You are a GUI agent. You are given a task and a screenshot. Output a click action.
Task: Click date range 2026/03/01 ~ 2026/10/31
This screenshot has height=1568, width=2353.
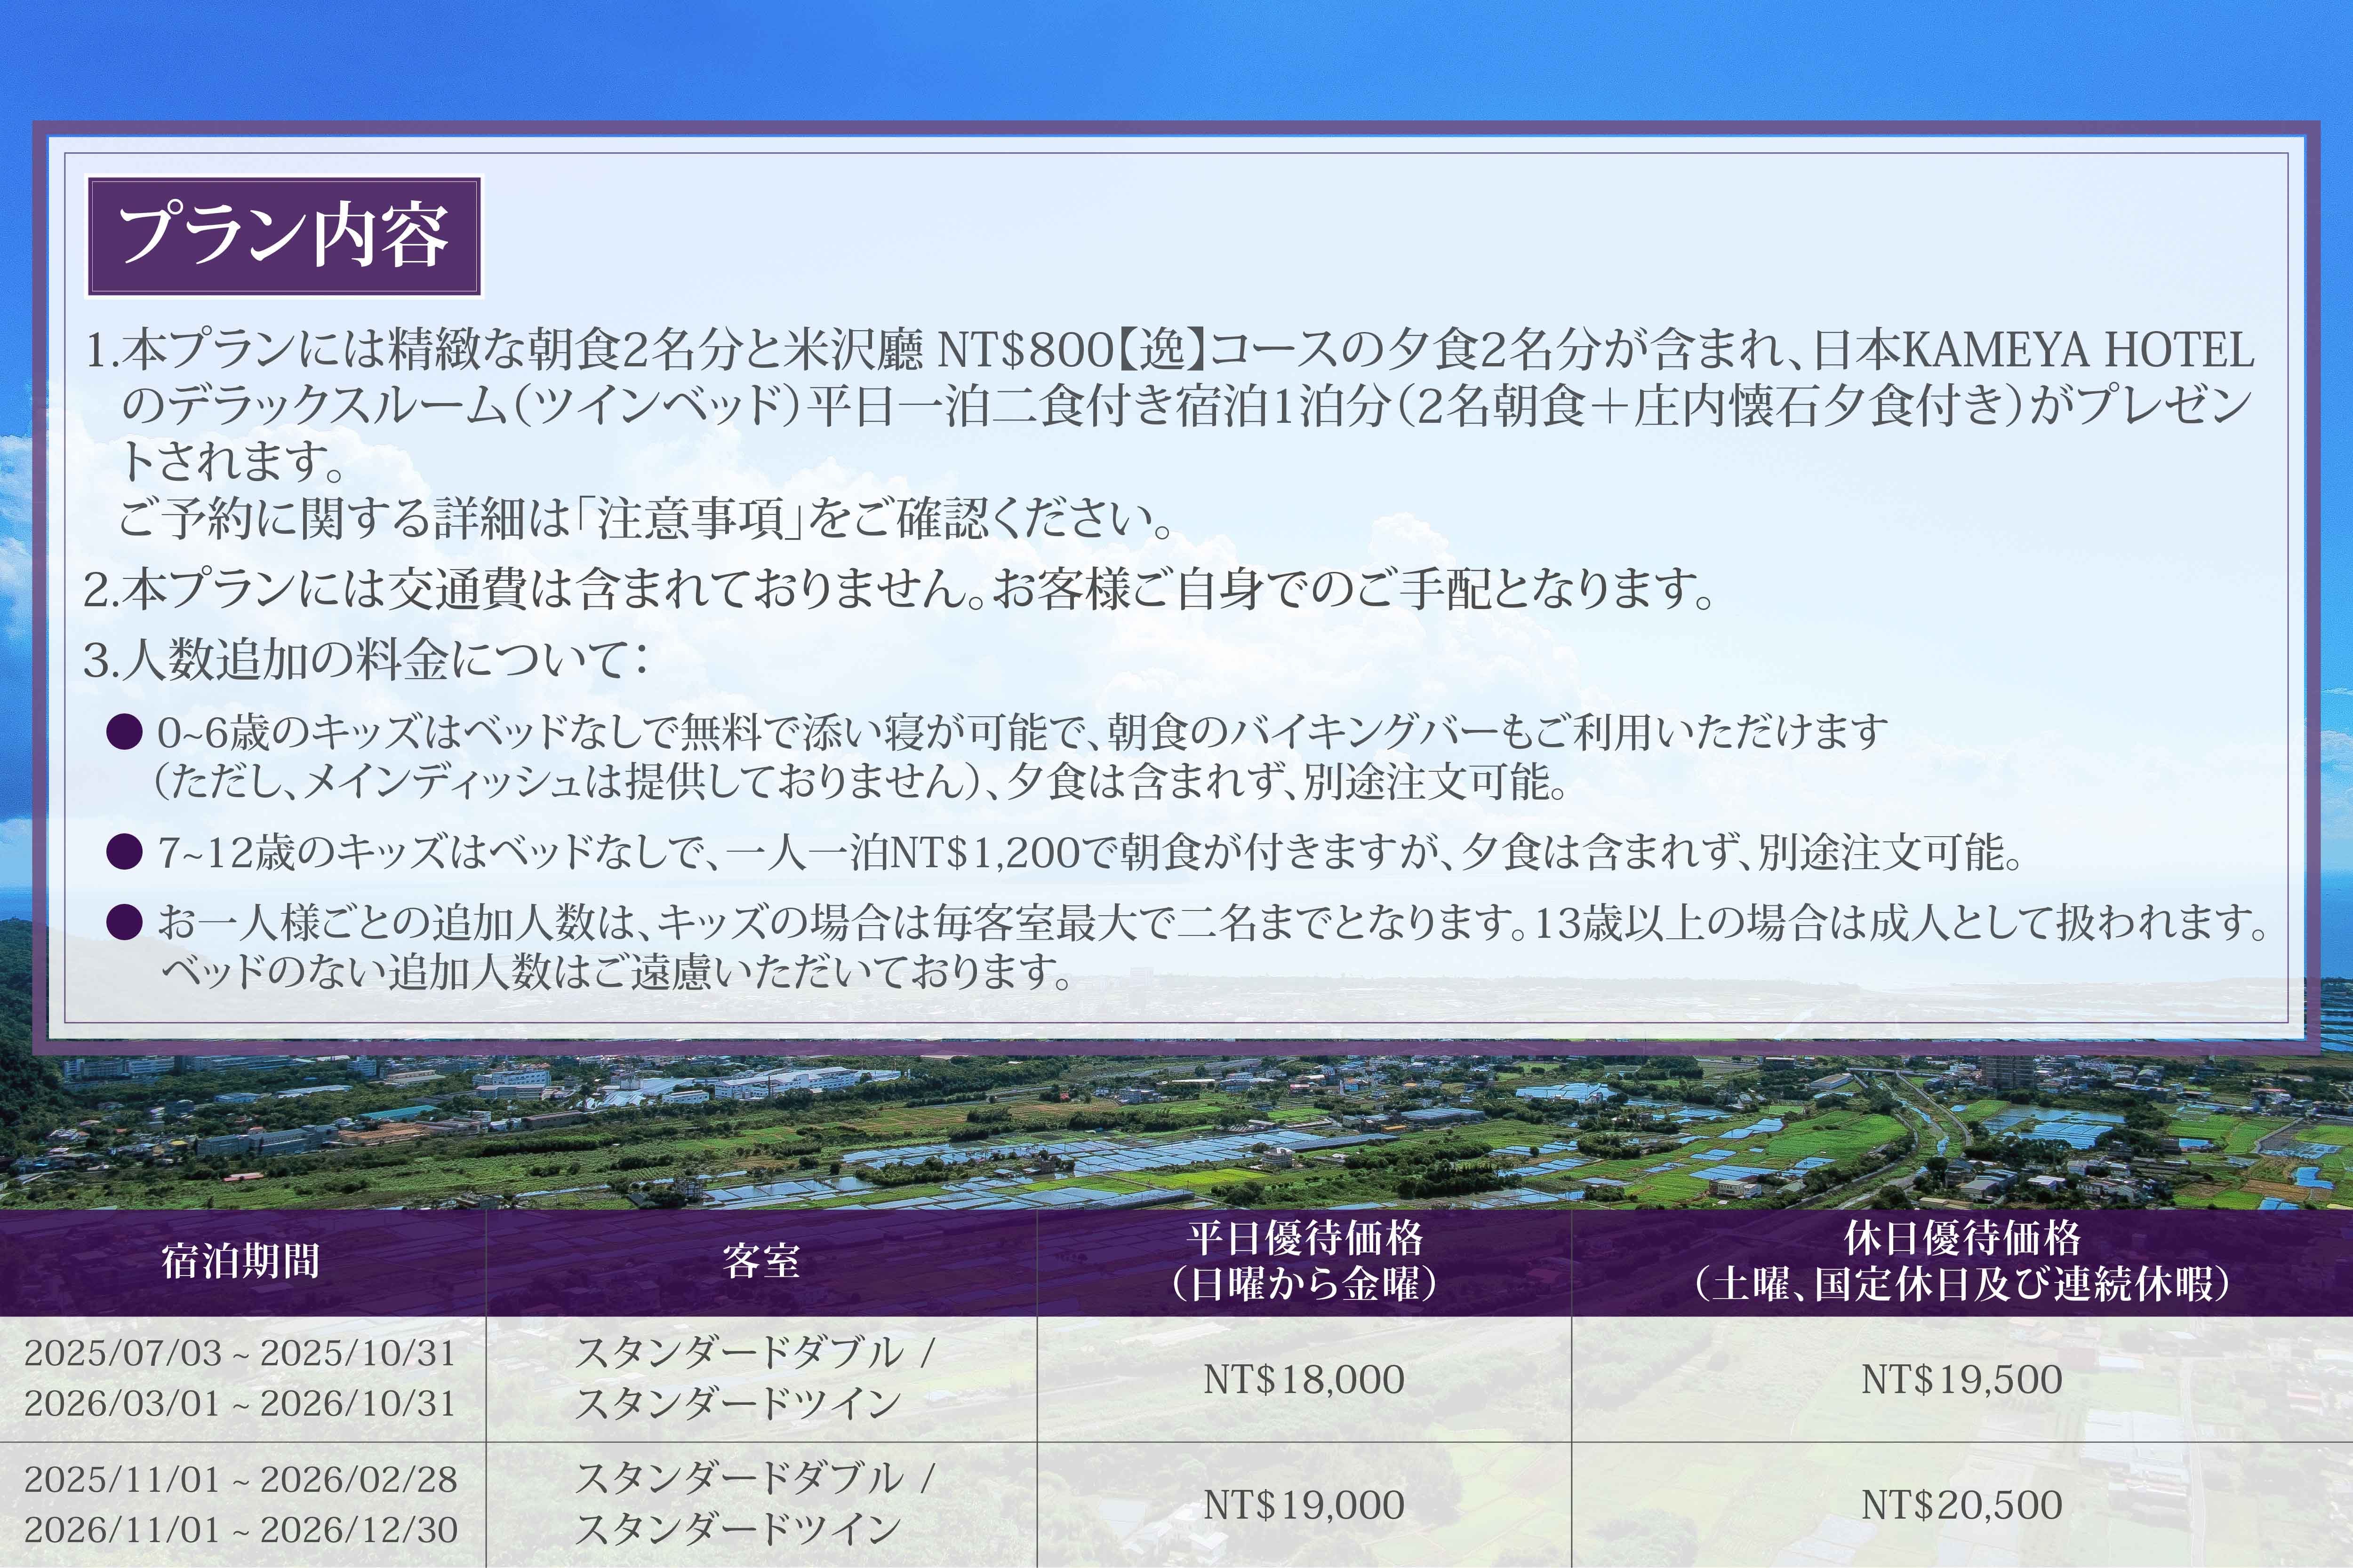240,1403
